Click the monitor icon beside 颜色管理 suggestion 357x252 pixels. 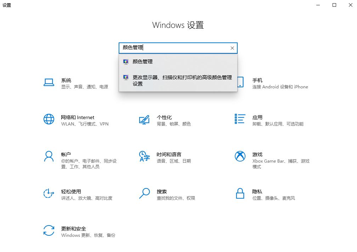tap(126, 62)
